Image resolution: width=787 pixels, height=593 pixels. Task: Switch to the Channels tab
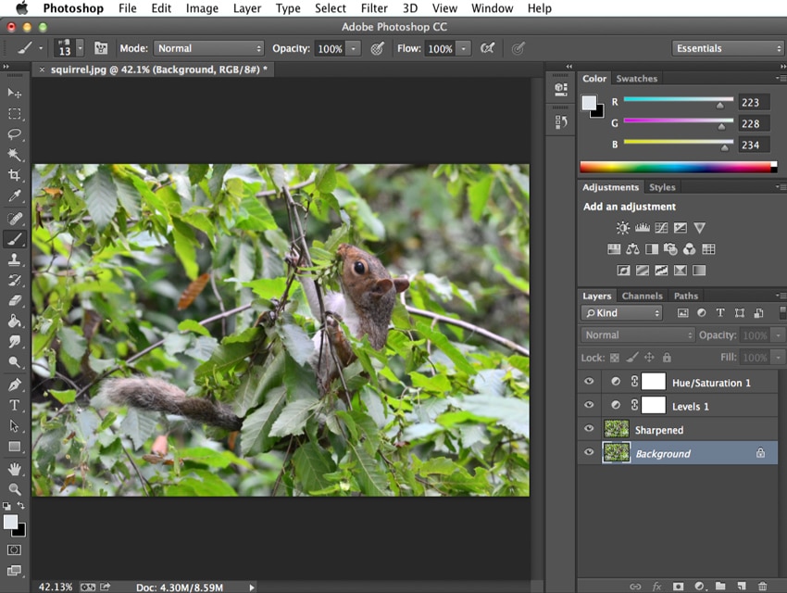(642, 296)
